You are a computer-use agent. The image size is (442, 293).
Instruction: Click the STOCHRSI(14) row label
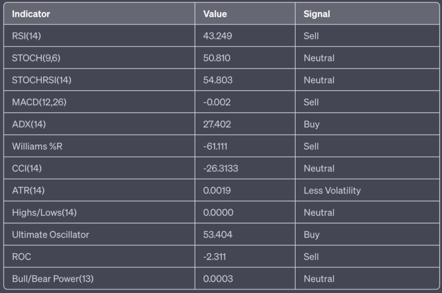(x=42, y=80)
